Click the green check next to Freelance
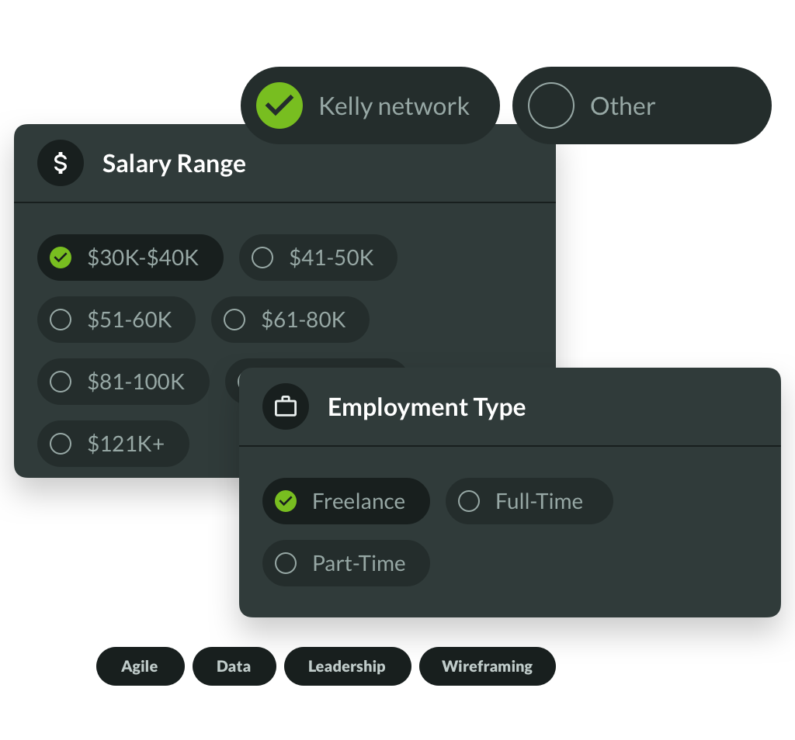Screen dimensions: 795x740 click(x=286, y=501)
